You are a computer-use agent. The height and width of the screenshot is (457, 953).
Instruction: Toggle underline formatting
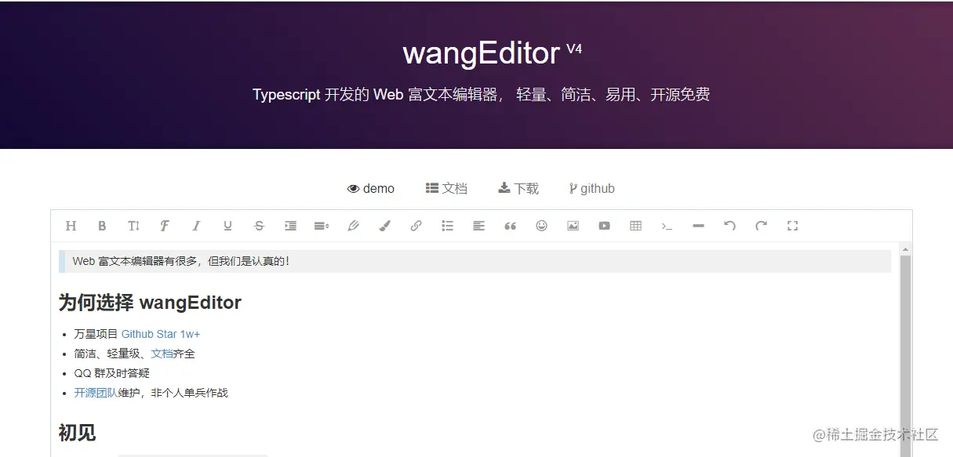pos(227,226)
